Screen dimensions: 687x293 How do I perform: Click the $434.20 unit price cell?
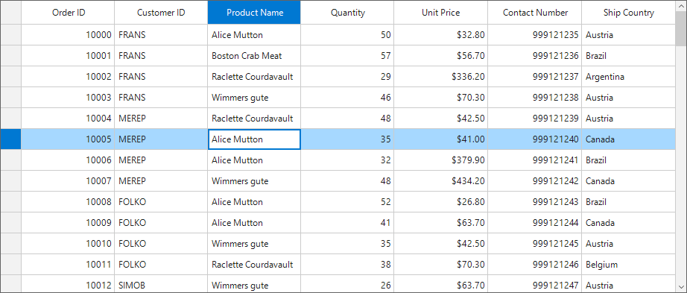point(441,180)
